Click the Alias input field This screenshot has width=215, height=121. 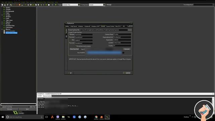coord(84,40)
